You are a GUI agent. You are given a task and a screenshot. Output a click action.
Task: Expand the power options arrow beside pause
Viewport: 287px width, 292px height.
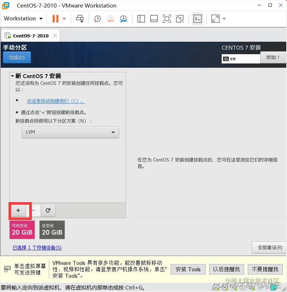coord(64,19)
